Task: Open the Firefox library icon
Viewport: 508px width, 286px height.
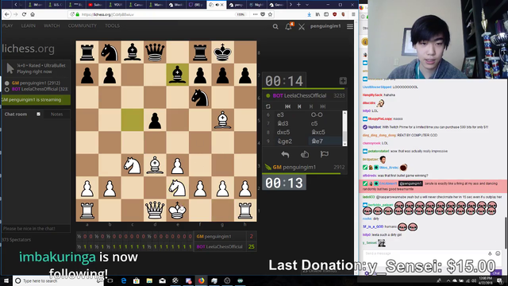Action: tap(317, 14)
